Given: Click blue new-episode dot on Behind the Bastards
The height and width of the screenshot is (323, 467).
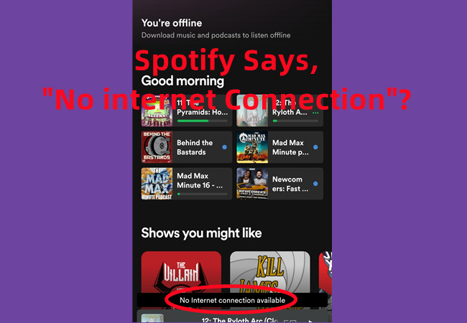Looking at the screenshot, I should [x=225, y=147].
